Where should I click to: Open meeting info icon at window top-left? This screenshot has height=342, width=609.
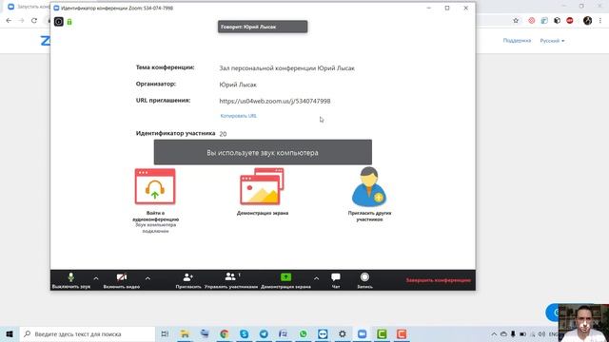tap(59, 22)
